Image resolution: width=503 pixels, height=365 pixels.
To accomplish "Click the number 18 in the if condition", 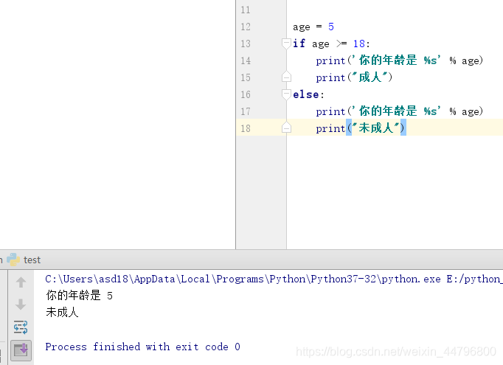I will coord(359,44).
